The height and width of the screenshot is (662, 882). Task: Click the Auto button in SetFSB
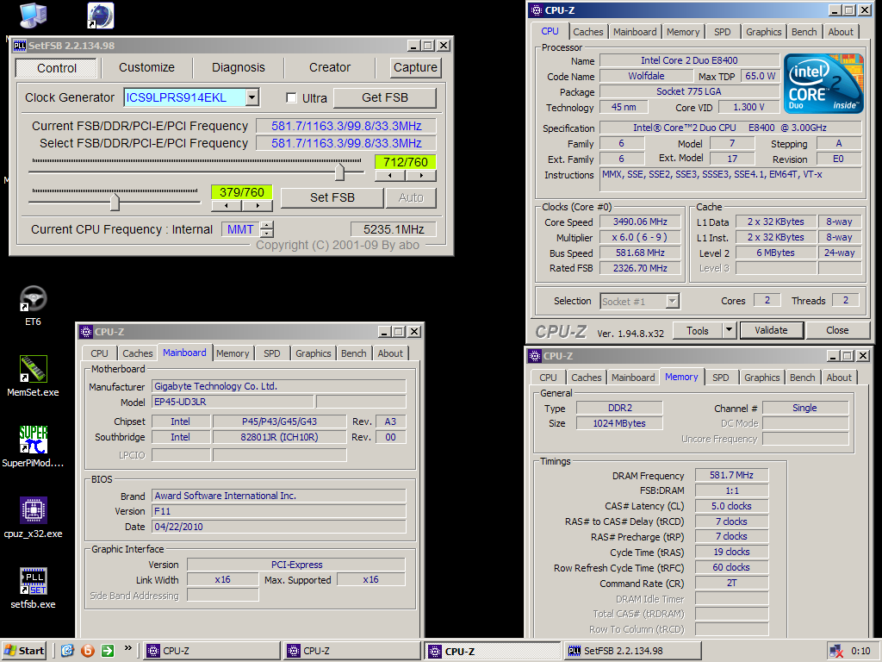(411, 197)
